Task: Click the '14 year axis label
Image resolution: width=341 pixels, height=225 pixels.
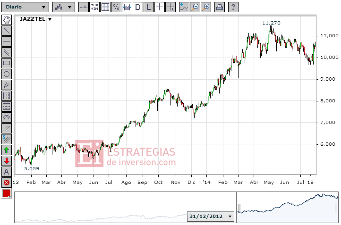Action: (206, 183)
